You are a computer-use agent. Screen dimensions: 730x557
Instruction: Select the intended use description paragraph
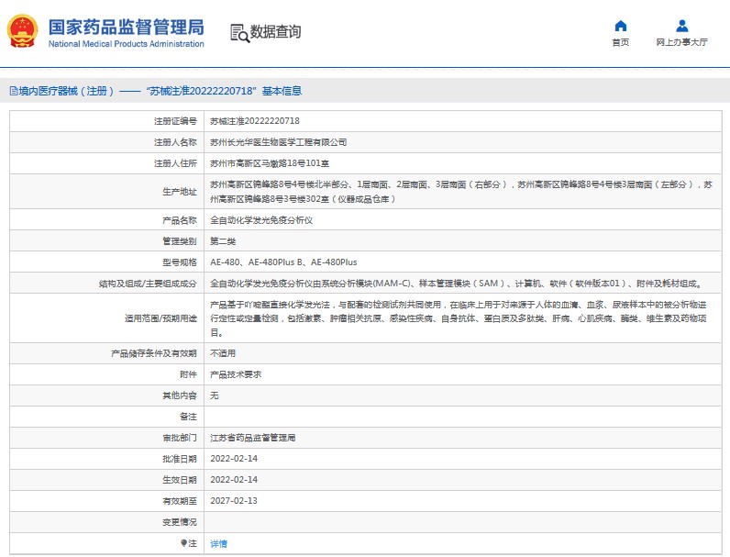(459, 318)
